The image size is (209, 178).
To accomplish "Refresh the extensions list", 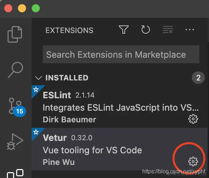I will 146,30.
